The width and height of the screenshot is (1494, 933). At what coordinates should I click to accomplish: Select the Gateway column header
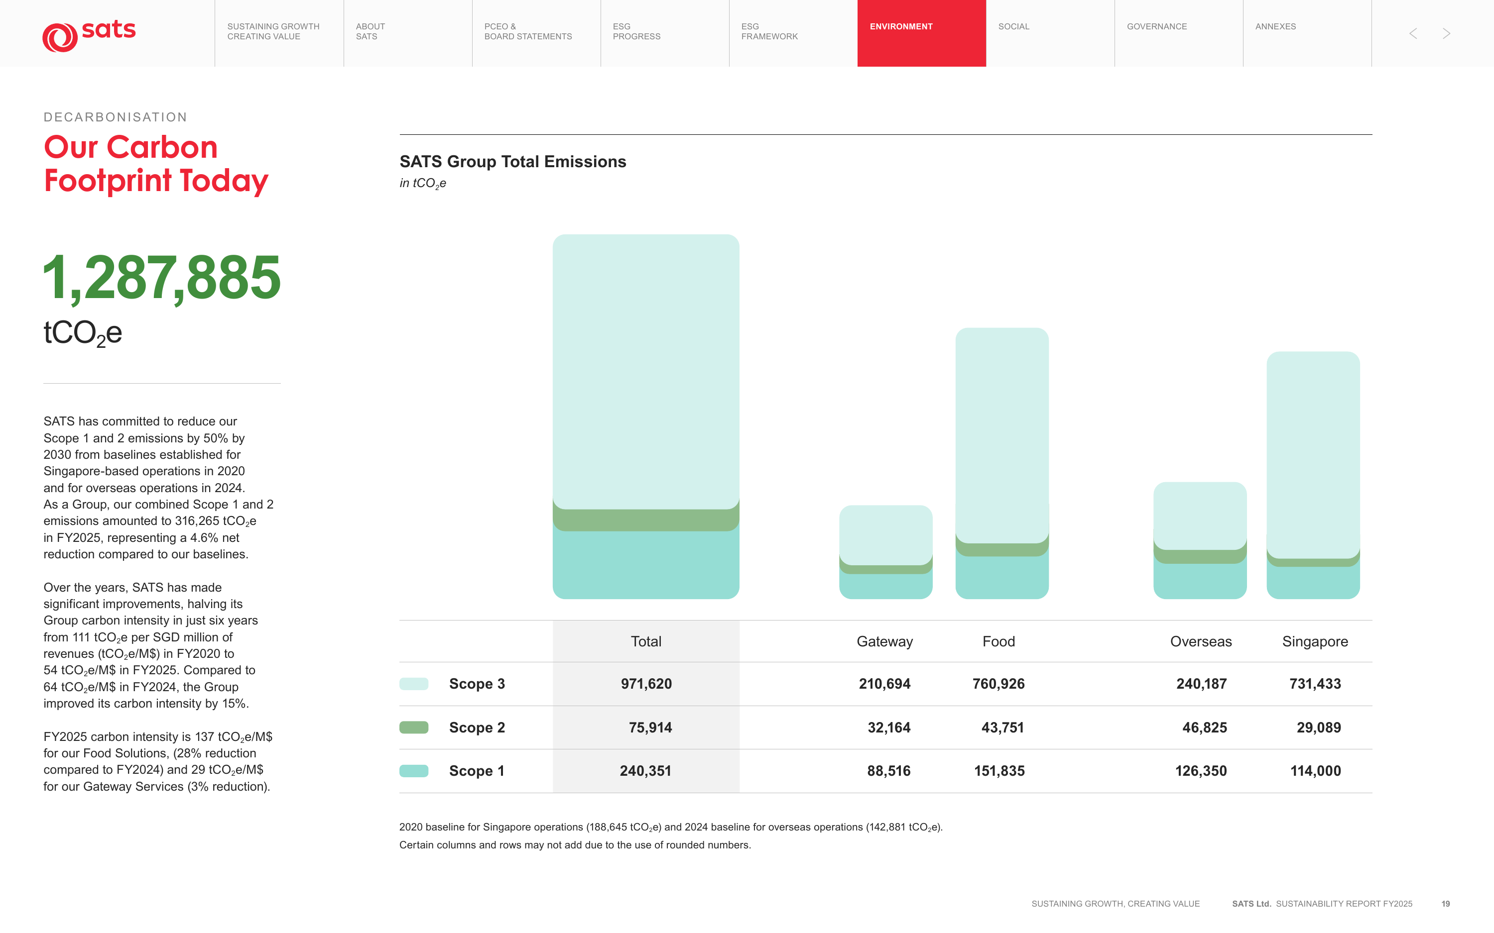click(x=884, y=642)
